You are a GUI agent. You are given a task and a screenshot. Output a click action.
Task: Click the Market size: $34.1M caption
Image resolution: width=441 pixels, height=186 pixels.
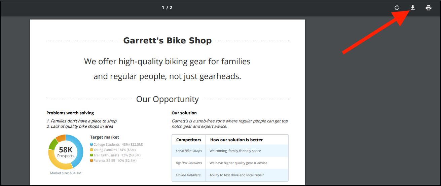point(66,173)
